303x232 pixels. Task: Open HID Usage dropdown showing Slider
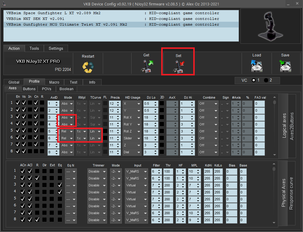132,138
